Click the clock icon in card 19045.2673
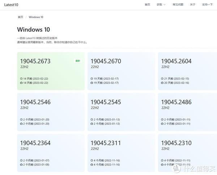Image resolution: width=217 pixels, height=175 pixels. [21, 79]
